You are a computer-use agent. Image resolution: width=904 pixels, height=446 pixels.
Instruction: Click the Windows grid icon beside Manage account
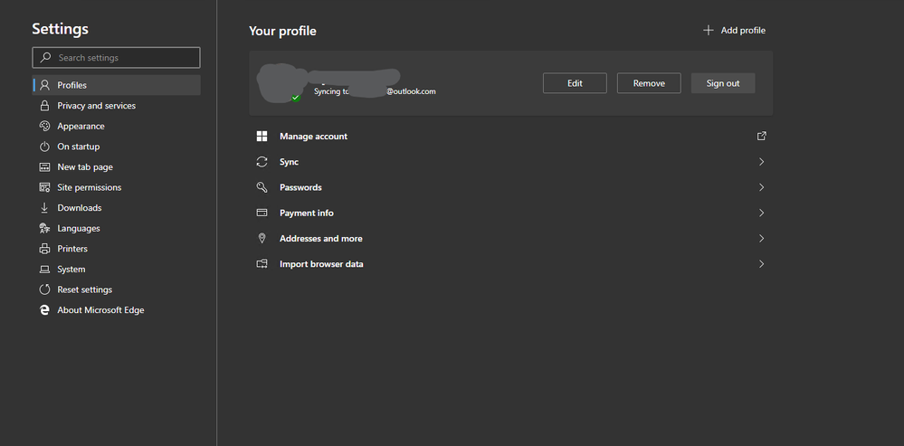[x=262, y=137]
